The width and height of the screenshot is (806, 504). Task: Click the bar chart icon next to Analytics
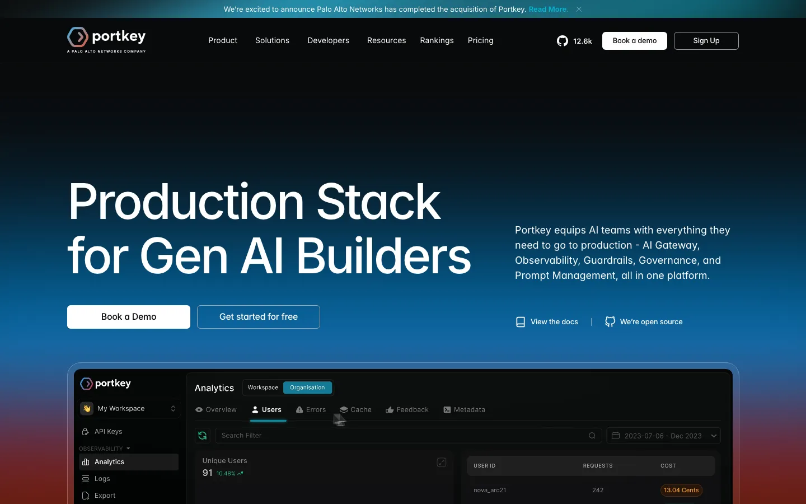86,462
